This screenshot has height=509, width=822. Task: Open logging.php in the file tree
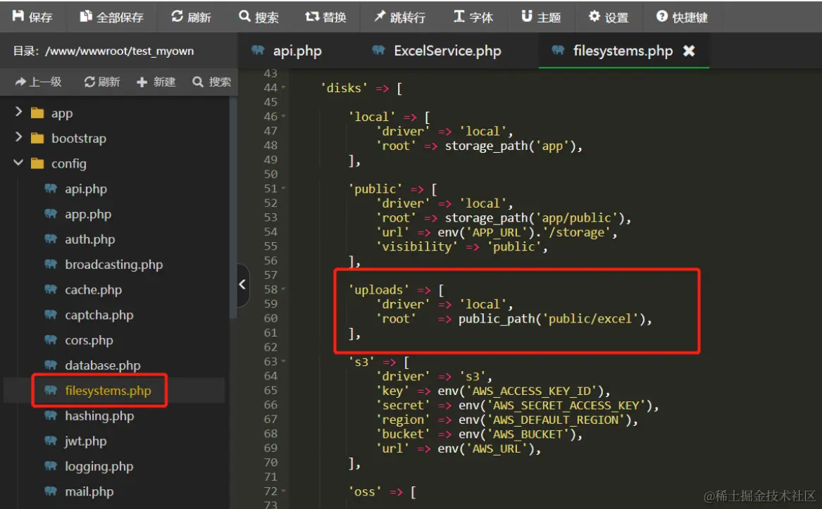coord(99,466)
